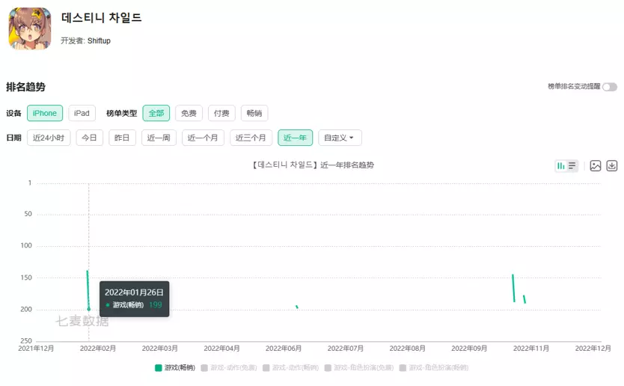Click the short ranking segment near 2022年06月
The width and height of the screenshot is (624, 386).
point(297,307)
